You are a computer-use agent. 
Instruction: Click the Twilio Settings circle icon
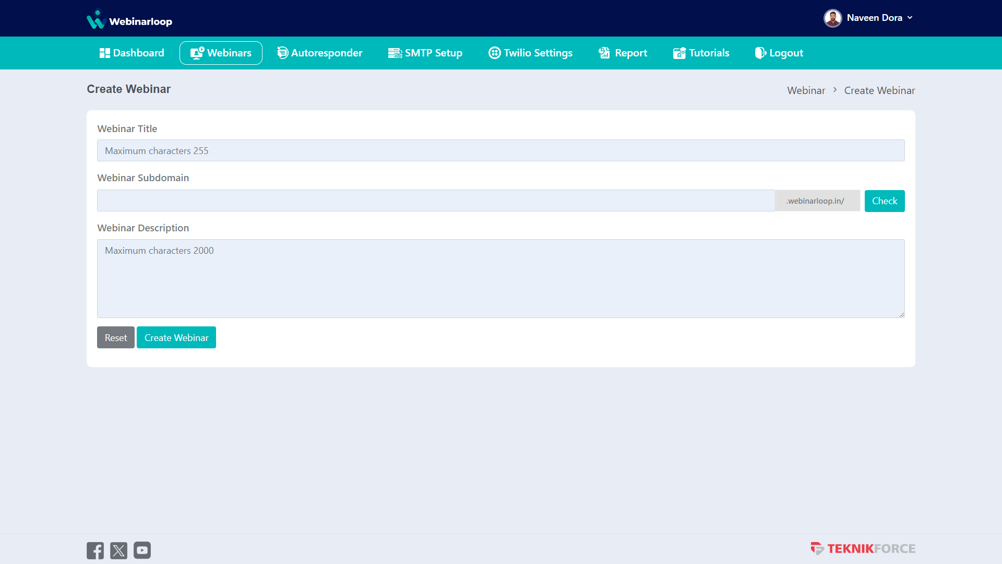click(494, 53)
